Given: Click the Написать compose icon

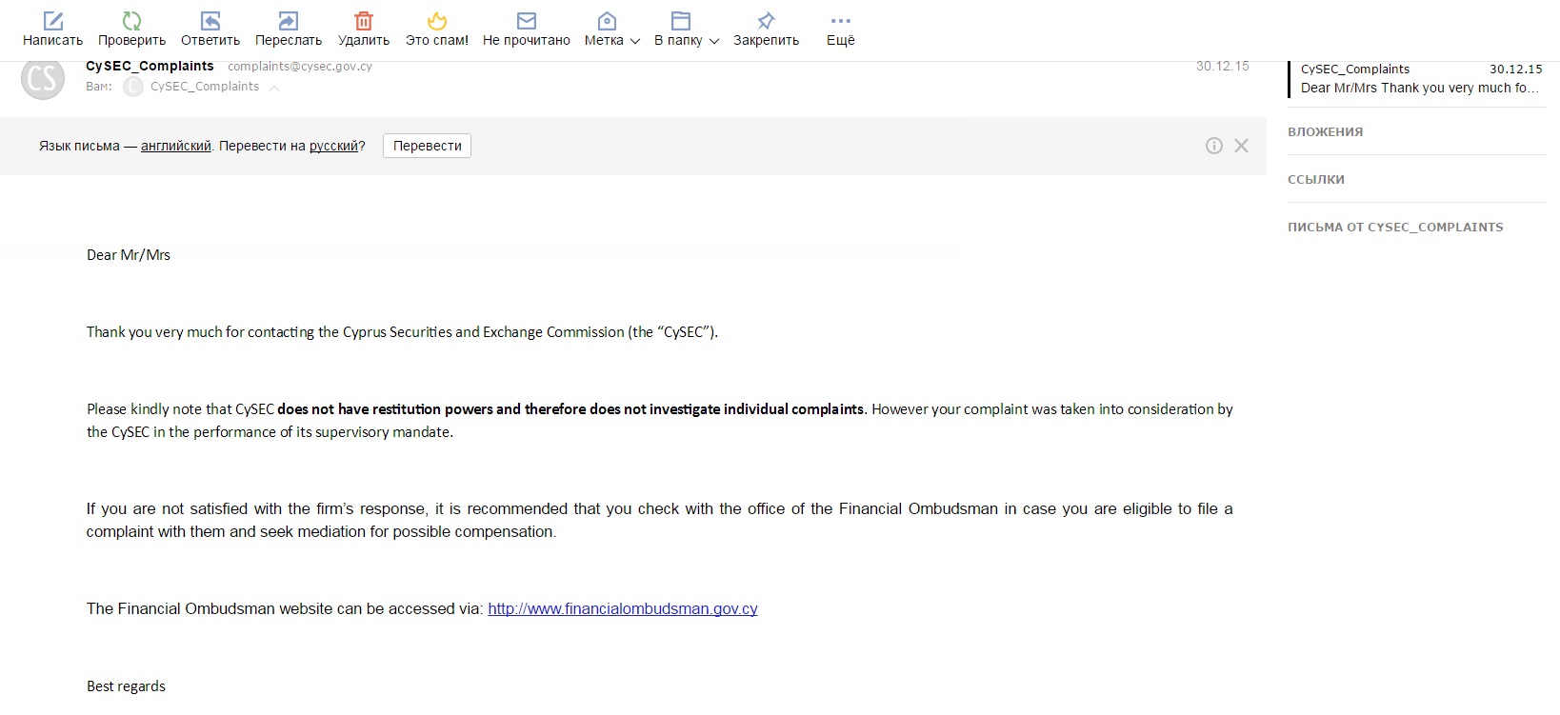Looking at the screenshot, I should click(x=53, y=20).
